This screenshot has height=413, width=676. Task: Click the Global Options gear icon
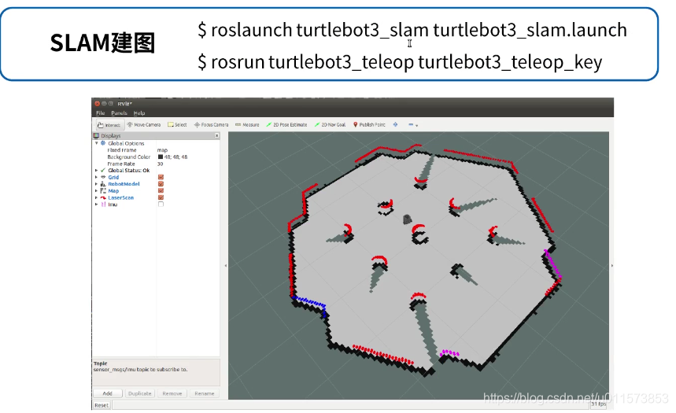[103, 143]
